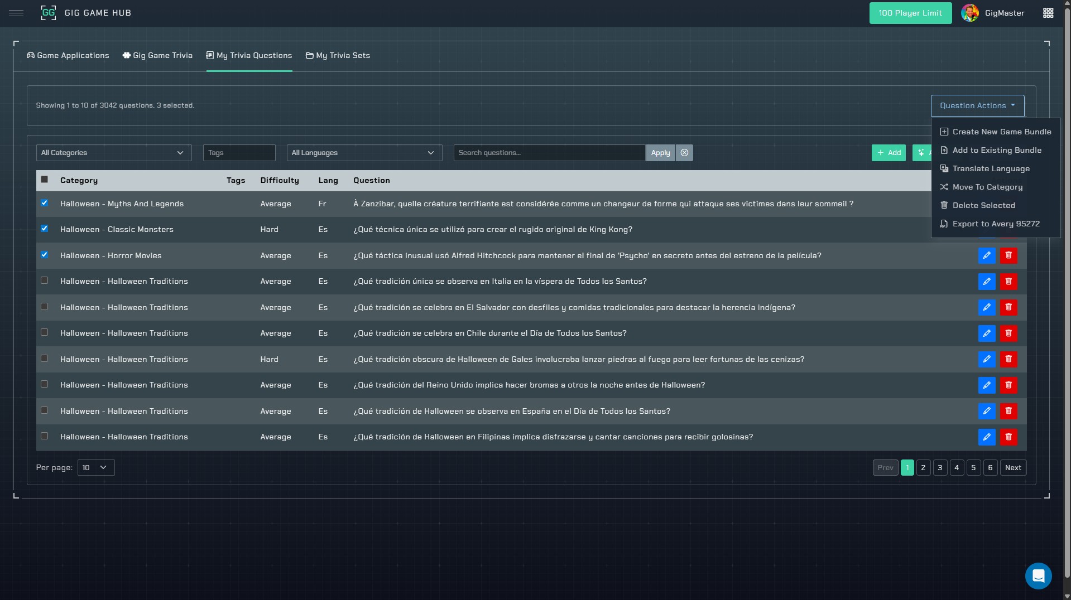
Task: Delete the Gales tradition question via trash icon
Action: click(1008, 360)
